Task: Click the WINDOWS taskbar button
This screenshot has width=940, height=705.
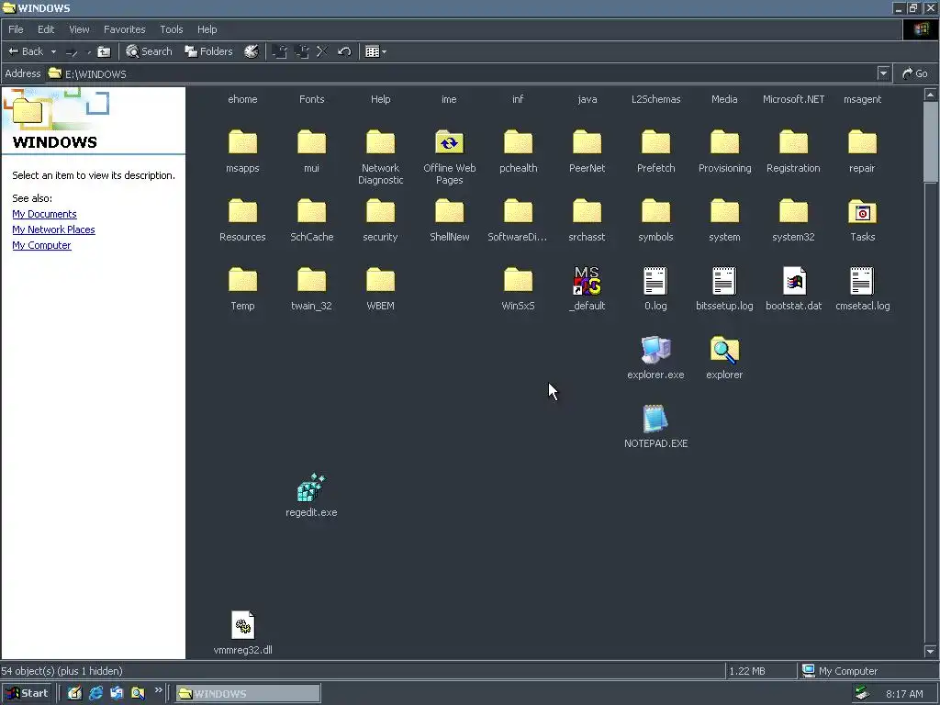Action: [x=248, y=694]
